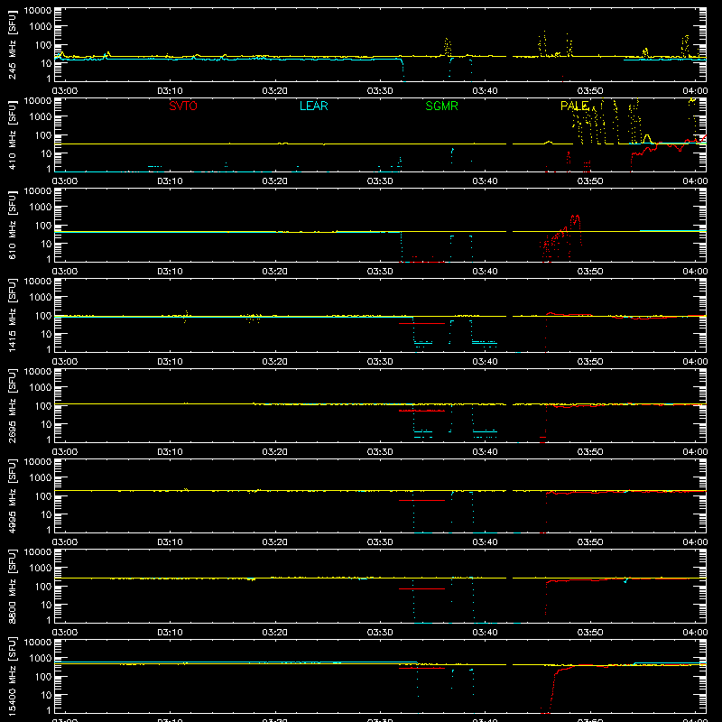
Task: Click 03:00 tick label below 1415 MHz panel
Action: point(65,362)
